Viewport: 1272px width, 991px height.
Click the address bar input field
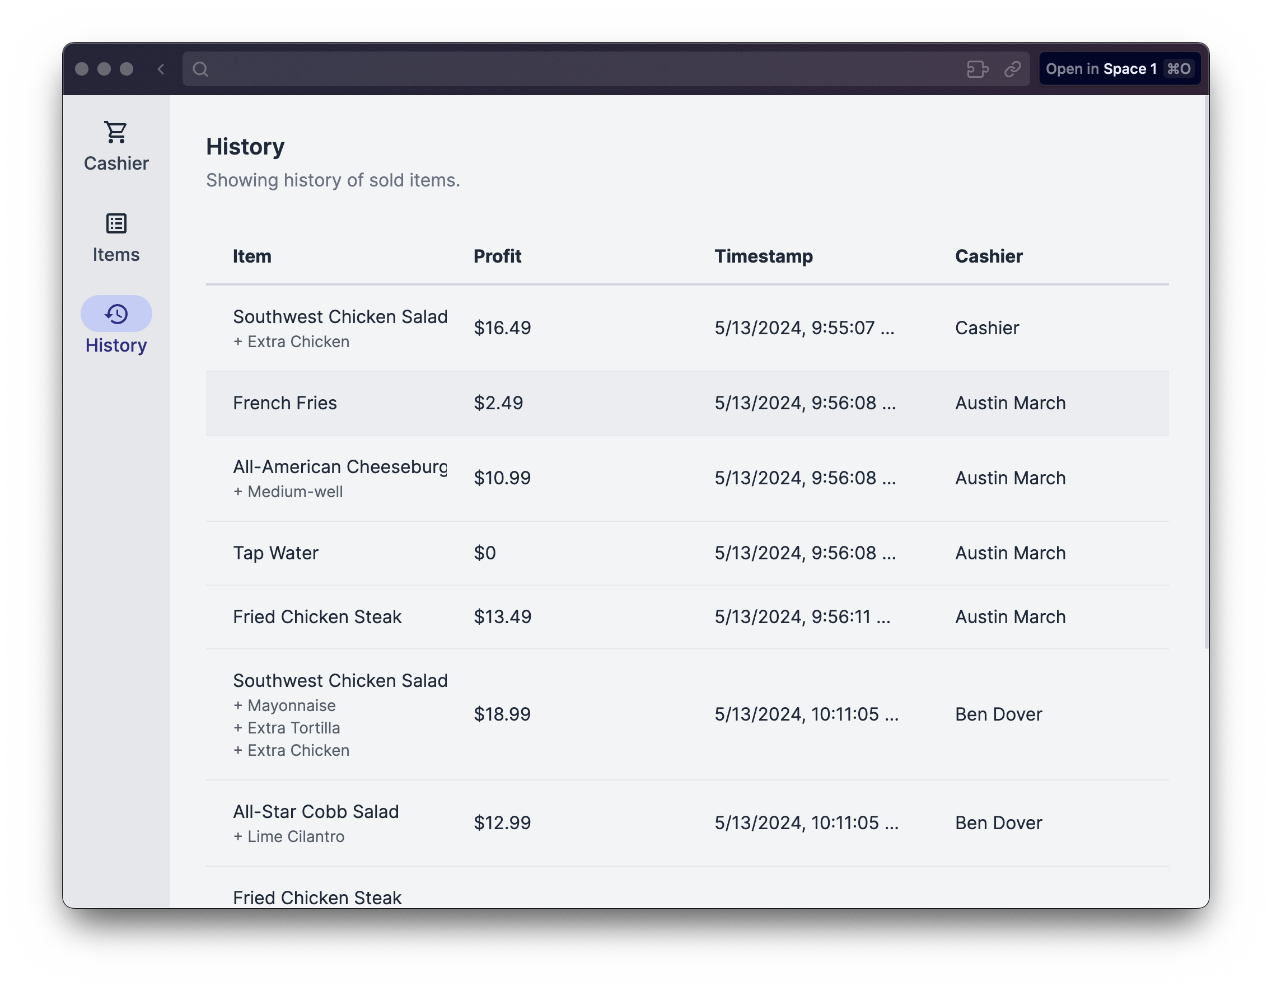(x=582, y=69)
